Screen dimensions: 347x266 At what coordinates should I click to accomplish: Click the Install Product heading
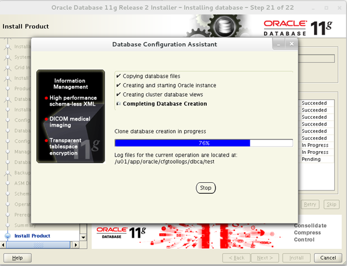pyautogui.click(x=26, y=27)
